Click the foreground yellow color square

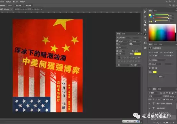pos(150,15)
